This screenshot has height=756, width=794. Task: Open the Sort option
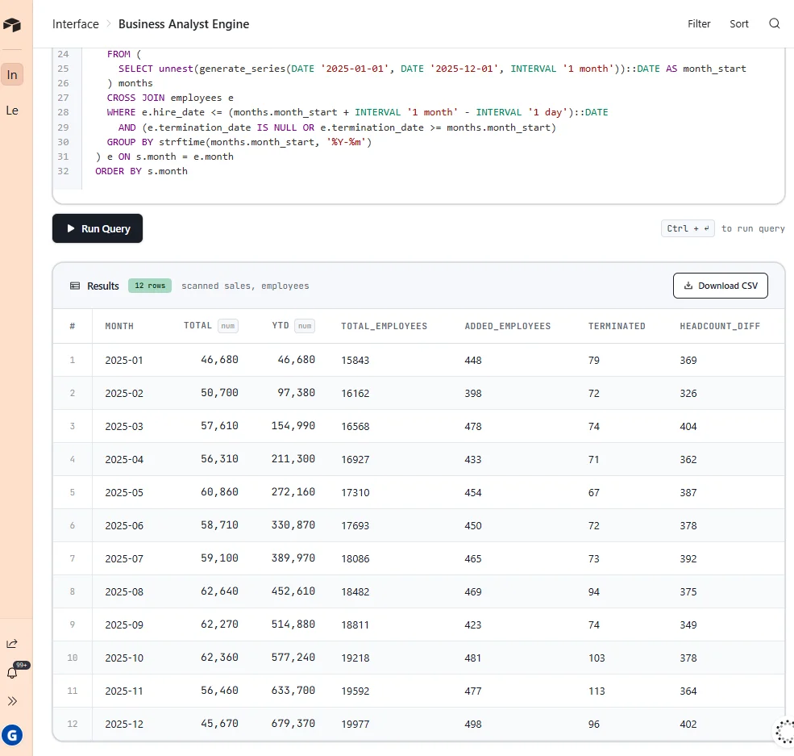click(739, 24)
